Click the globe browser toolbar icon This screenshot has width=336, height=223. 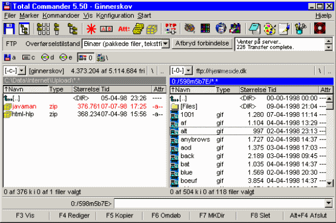click(221, 28)
